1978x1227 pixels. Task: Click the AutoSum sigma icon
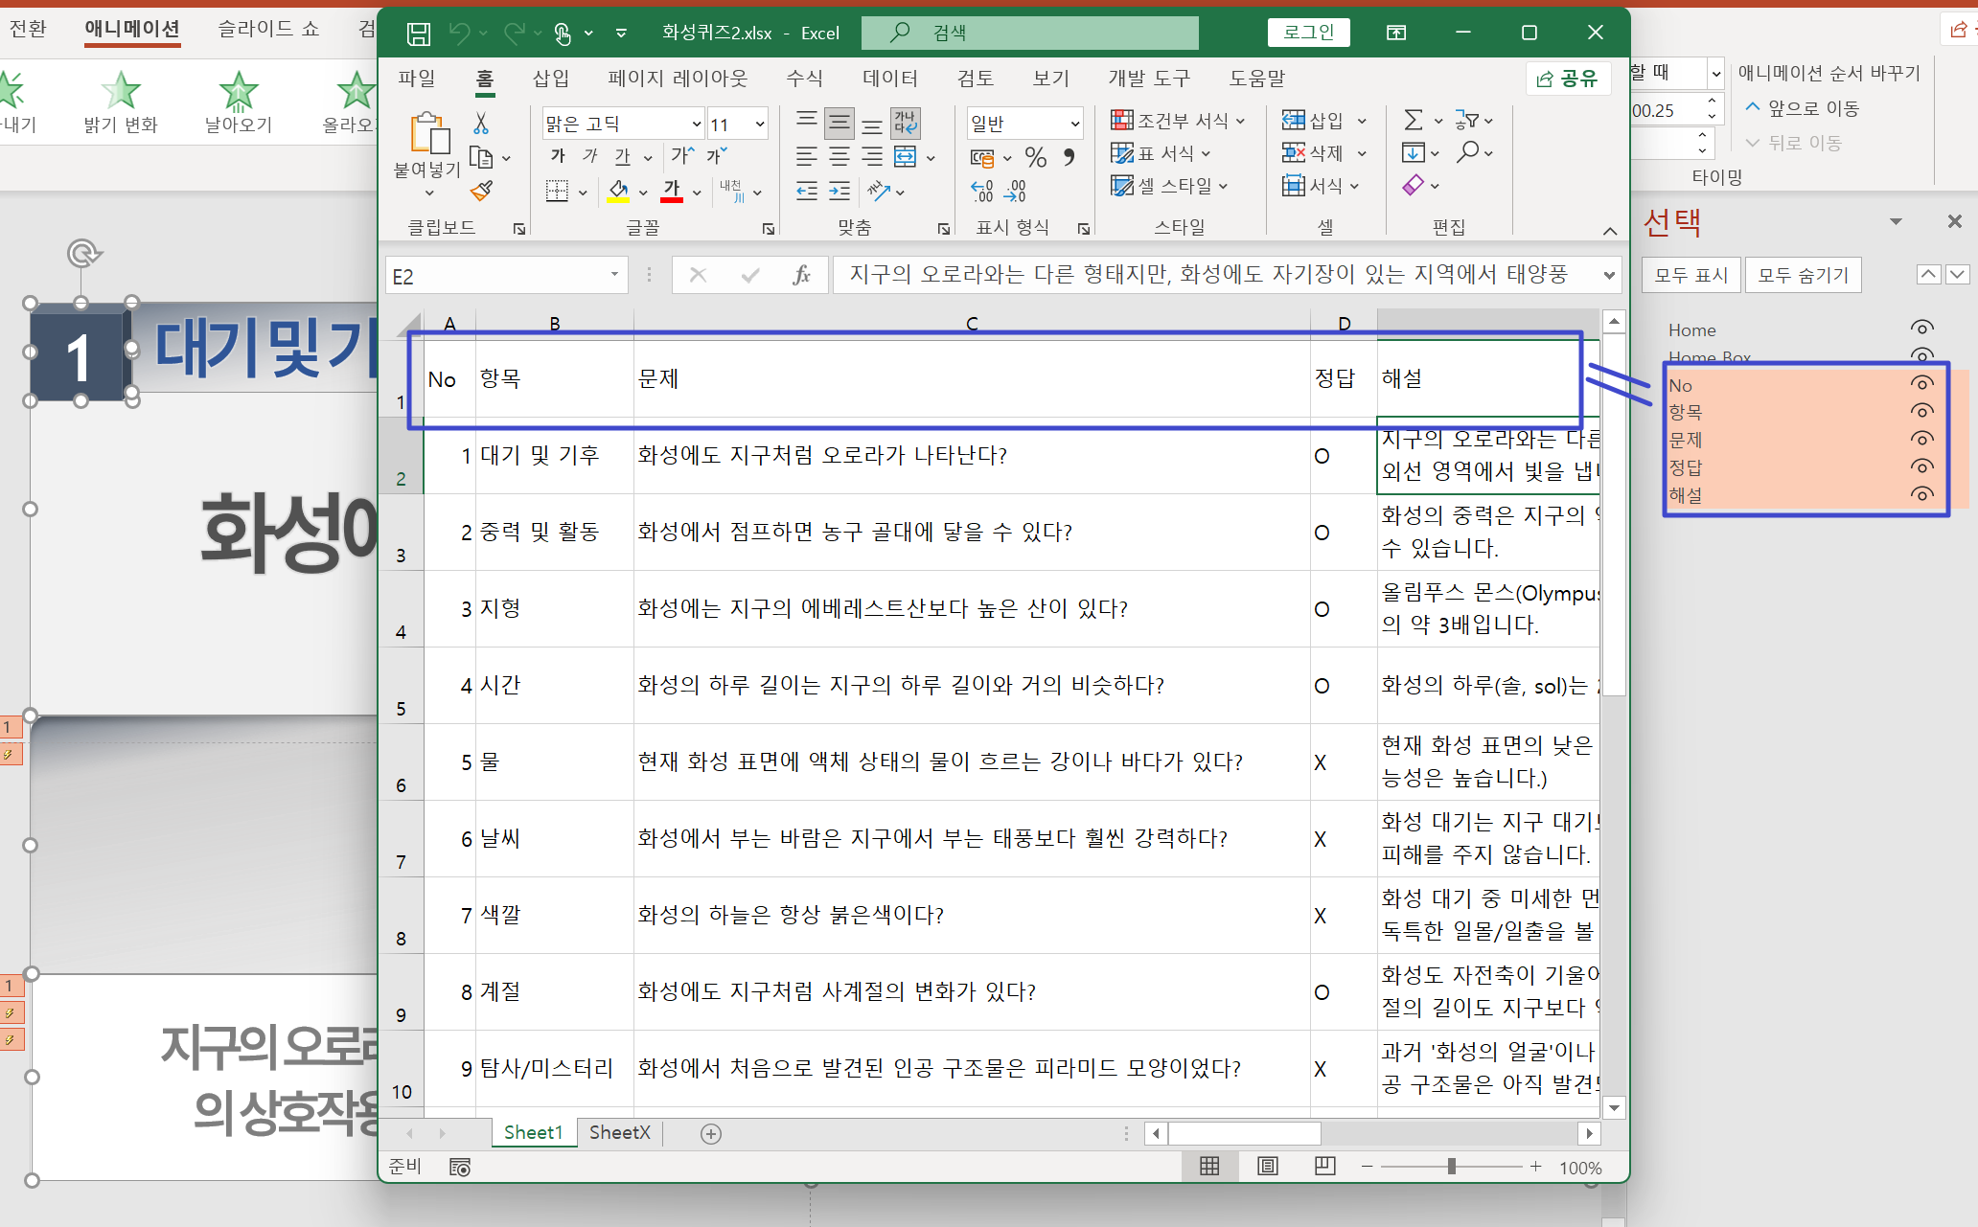[x=1413, y=120]
